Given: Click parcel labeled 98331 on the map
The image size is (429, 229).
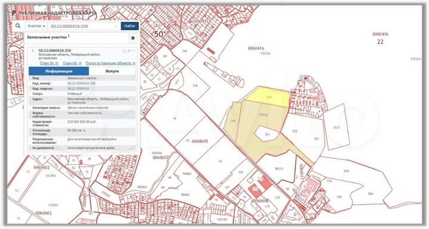Looking at the screenshot, I should 278,168.
